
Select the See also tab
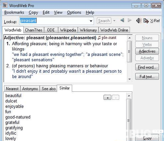49,89
